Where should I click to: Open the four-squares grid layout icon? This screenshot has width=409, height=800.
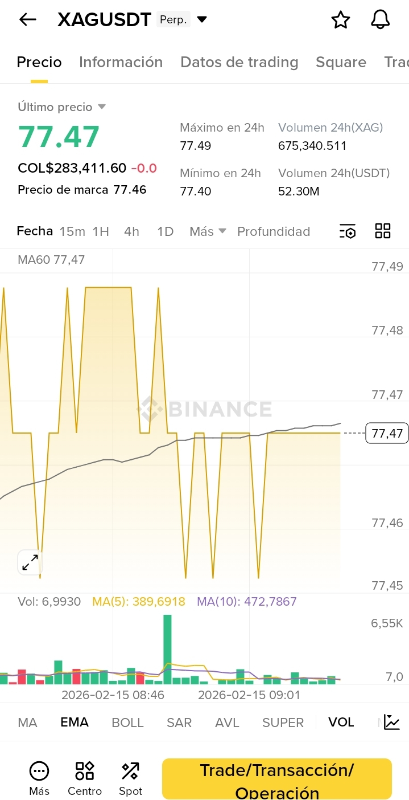(x=383, y=231)
